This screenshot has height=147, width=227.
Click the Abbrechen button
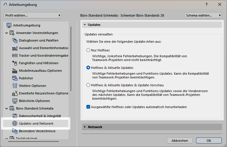coord(179,141)
